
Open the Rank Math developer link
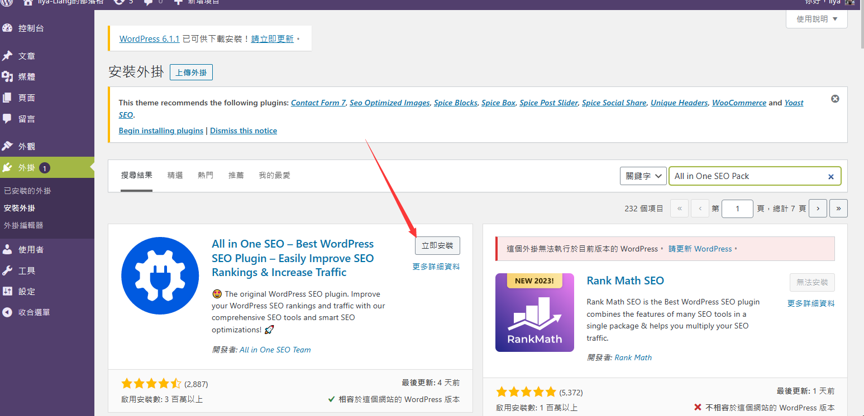pos(633,357)
